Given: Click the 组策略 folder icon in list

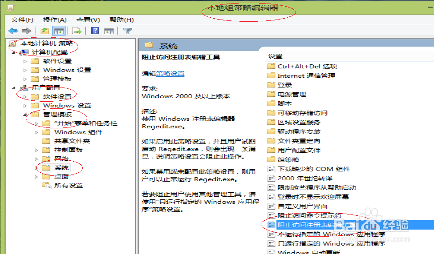Looking at the screenshot, I should 271,159.
